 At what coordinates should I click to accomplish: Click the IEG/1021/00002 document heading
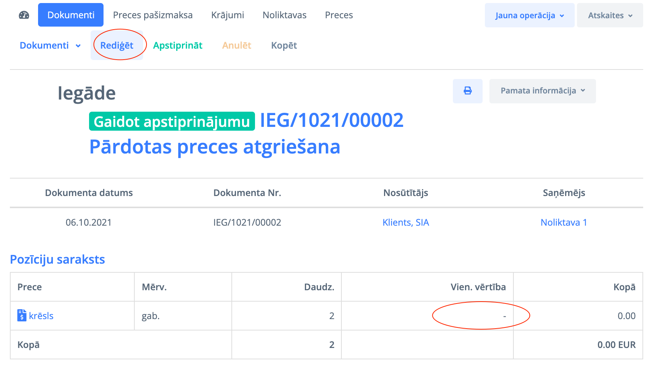[331, 120]
